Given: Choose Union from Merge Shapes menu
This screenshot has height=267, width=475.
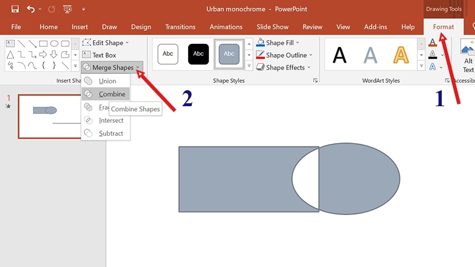Looking at the screenshot, I should coord(107,81).
